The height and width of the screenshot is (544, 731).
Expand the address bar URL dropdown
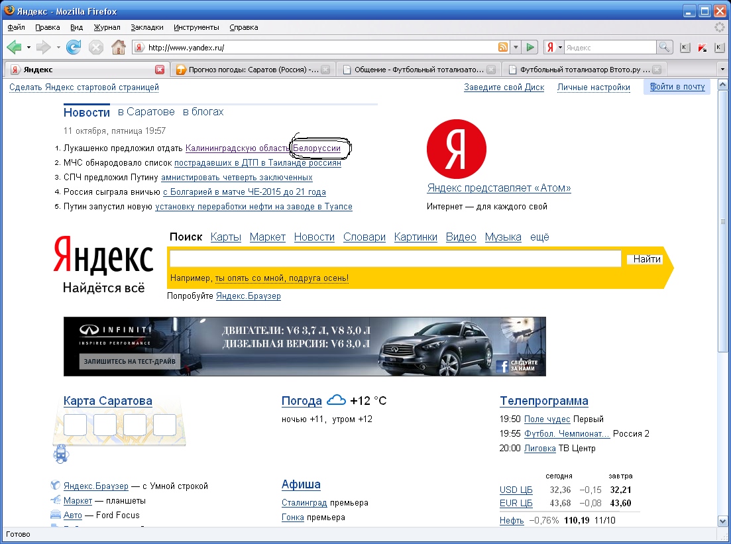(516, 47)
